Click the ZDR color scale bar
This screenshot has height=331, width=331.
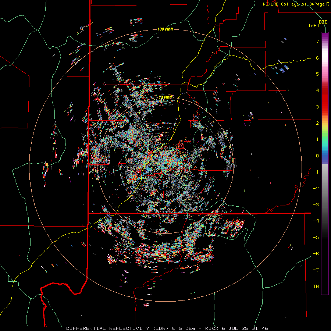coord(325,163)
